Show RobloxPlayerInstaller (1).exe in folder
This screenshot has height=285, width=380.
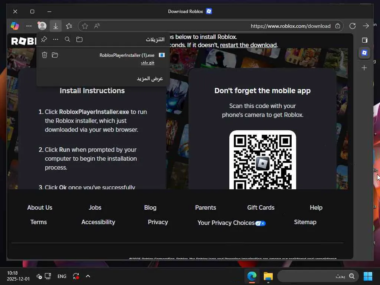click(x=55, y=55)
